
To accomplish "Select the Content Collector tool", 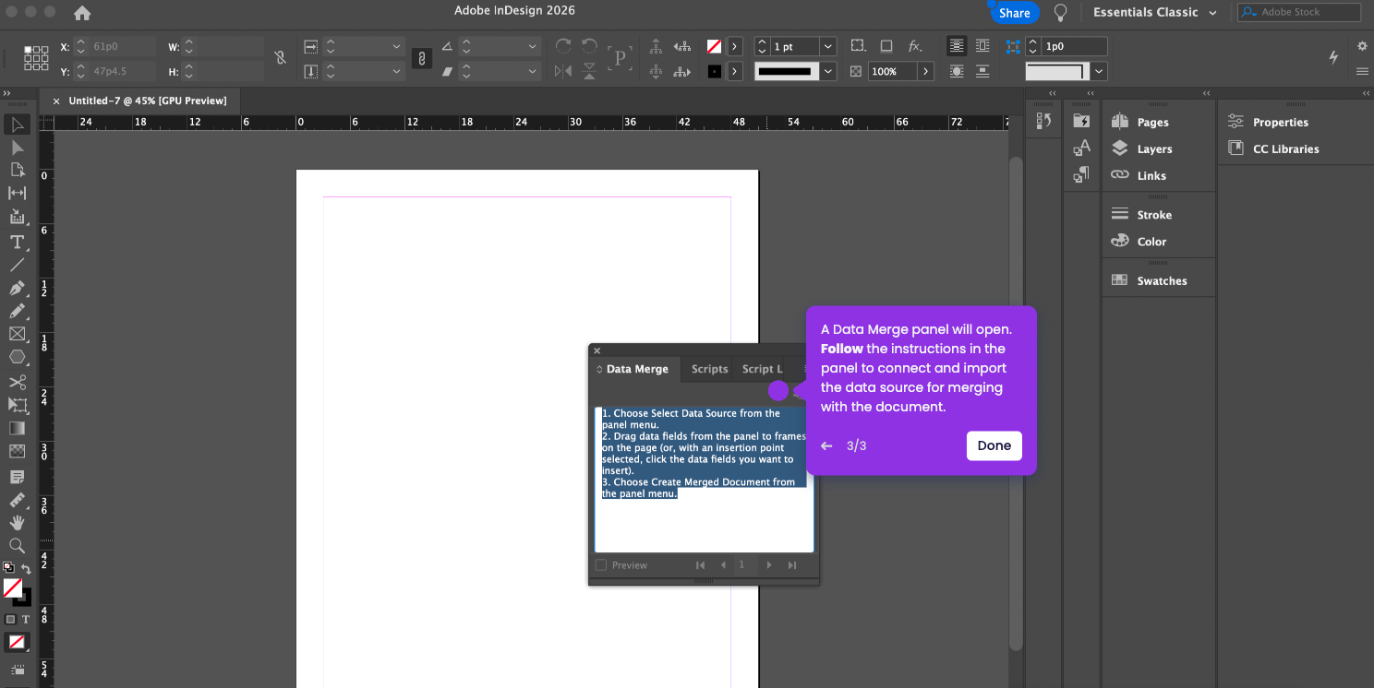I will coord(18,217).
